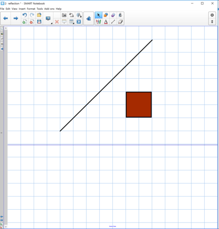Open the Add-ons puzzle piece icon

[89, 18]
